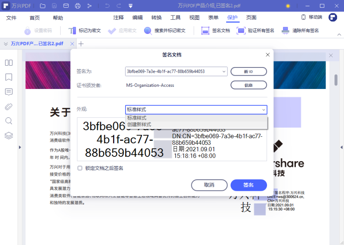344x245 pixels.
Task: Switch to the 编辑 tab
Action: click(138, 18)
